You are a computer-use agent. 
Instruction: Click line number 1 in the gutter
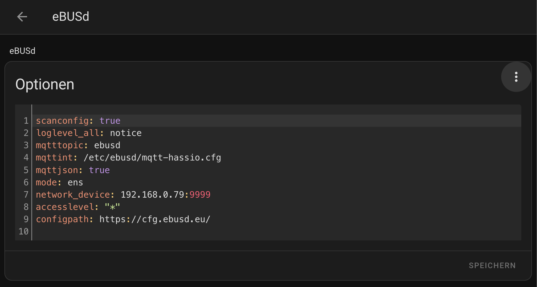point(26,121)
